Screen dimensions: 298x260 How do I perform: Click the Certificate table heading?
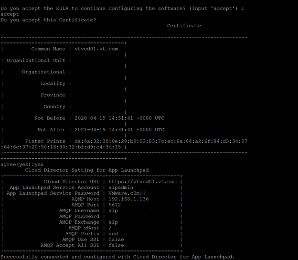point(184,26)
